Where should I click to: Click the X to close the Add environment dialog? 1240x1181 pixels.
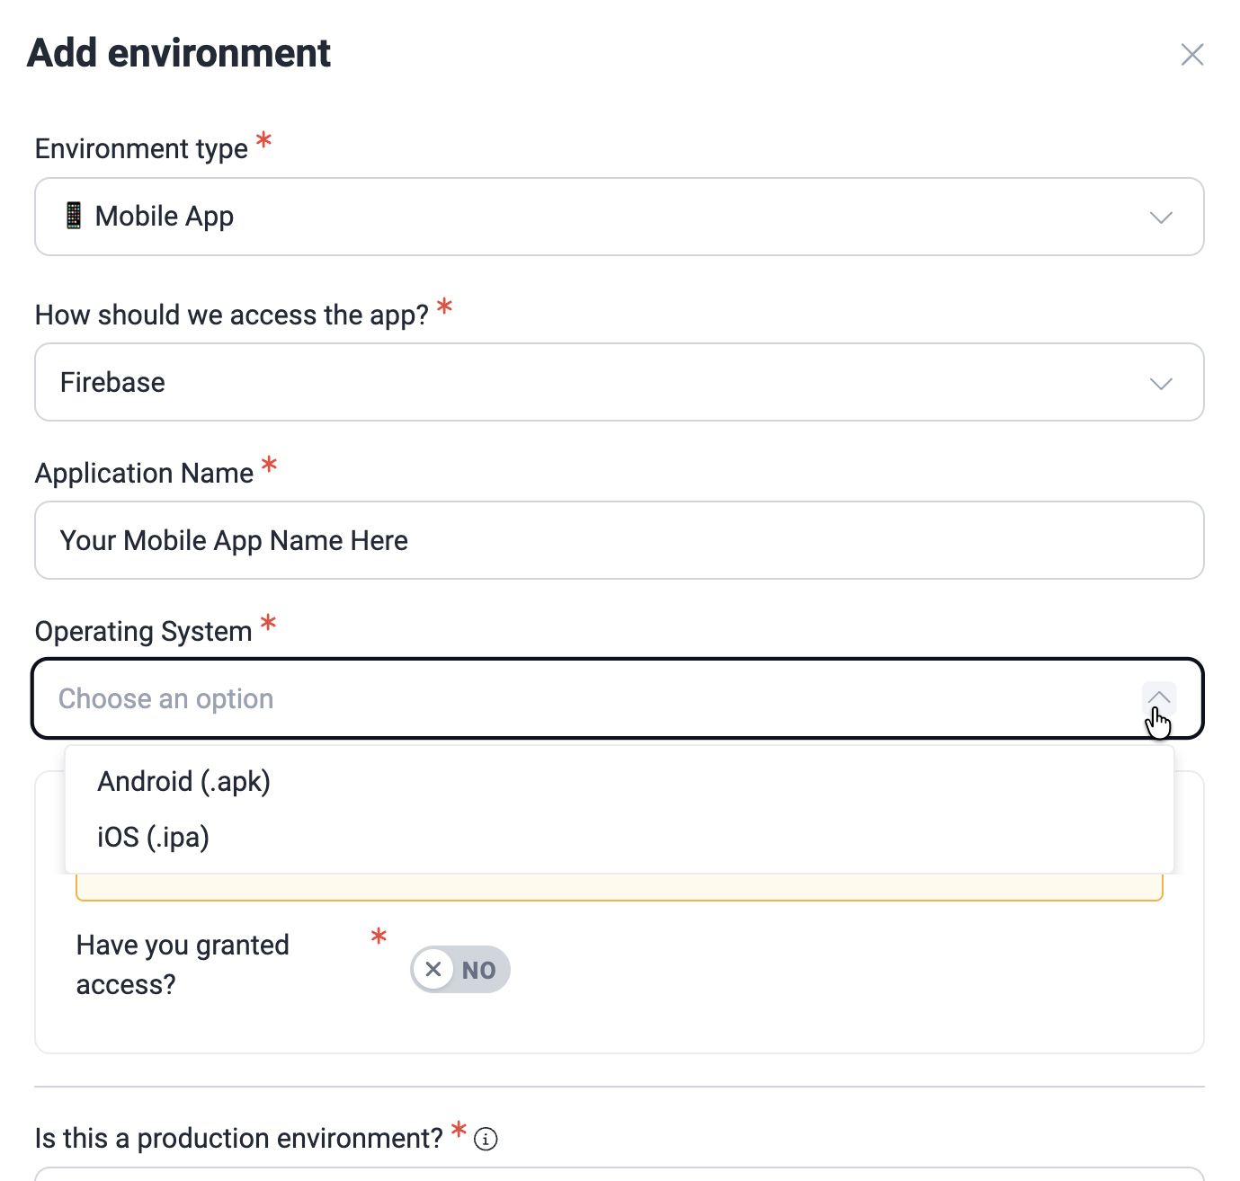point(1192,54)
